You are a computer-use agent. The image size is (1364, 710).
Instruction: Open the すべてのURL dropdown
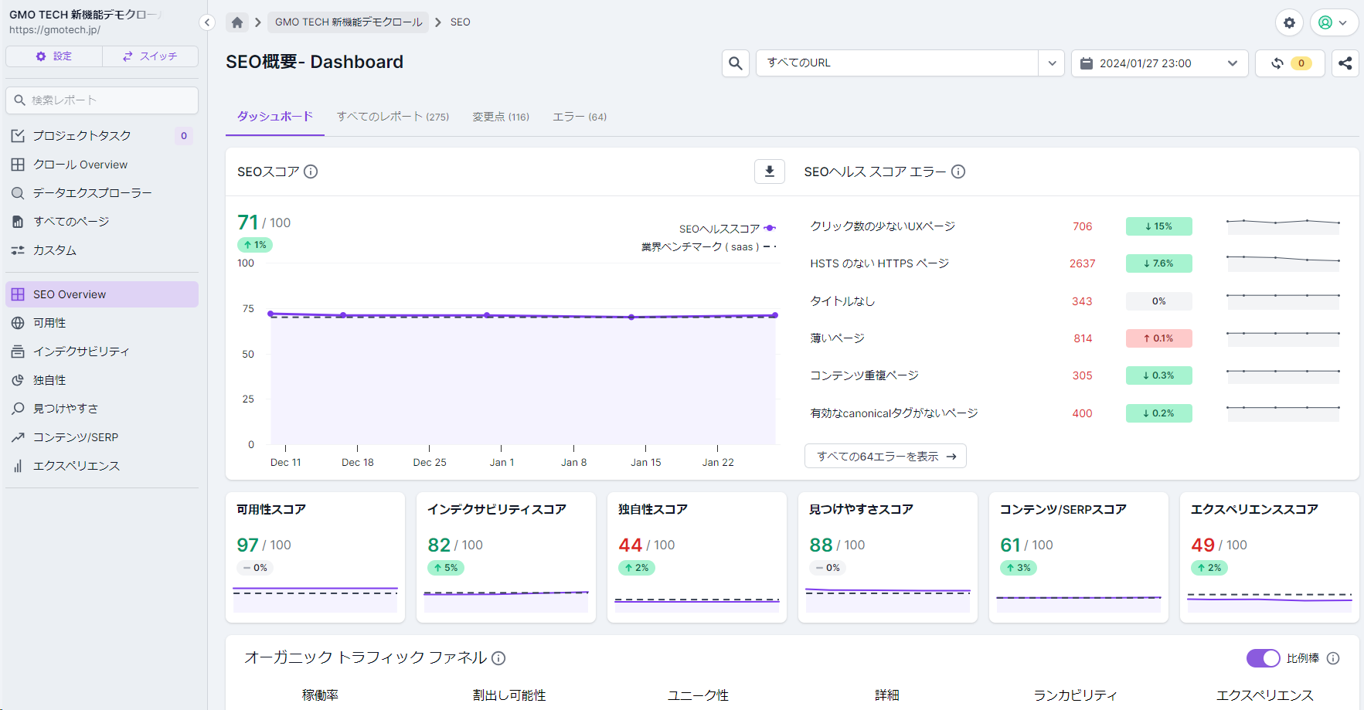1051,63
